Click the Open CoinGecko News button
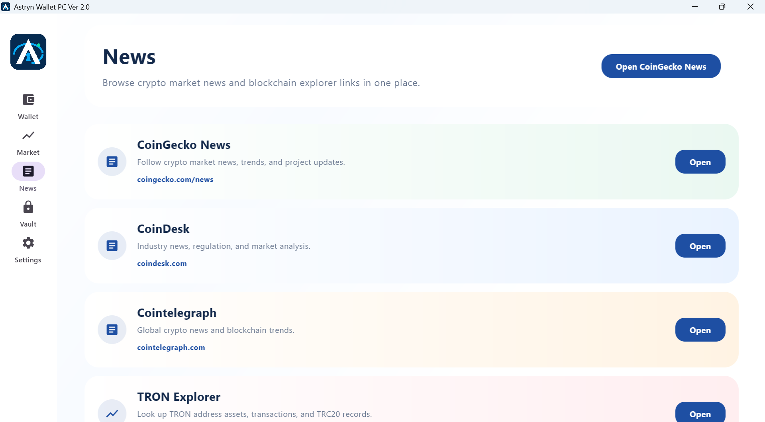Viewport: 765px width, 422px height. tap(661, 66)
